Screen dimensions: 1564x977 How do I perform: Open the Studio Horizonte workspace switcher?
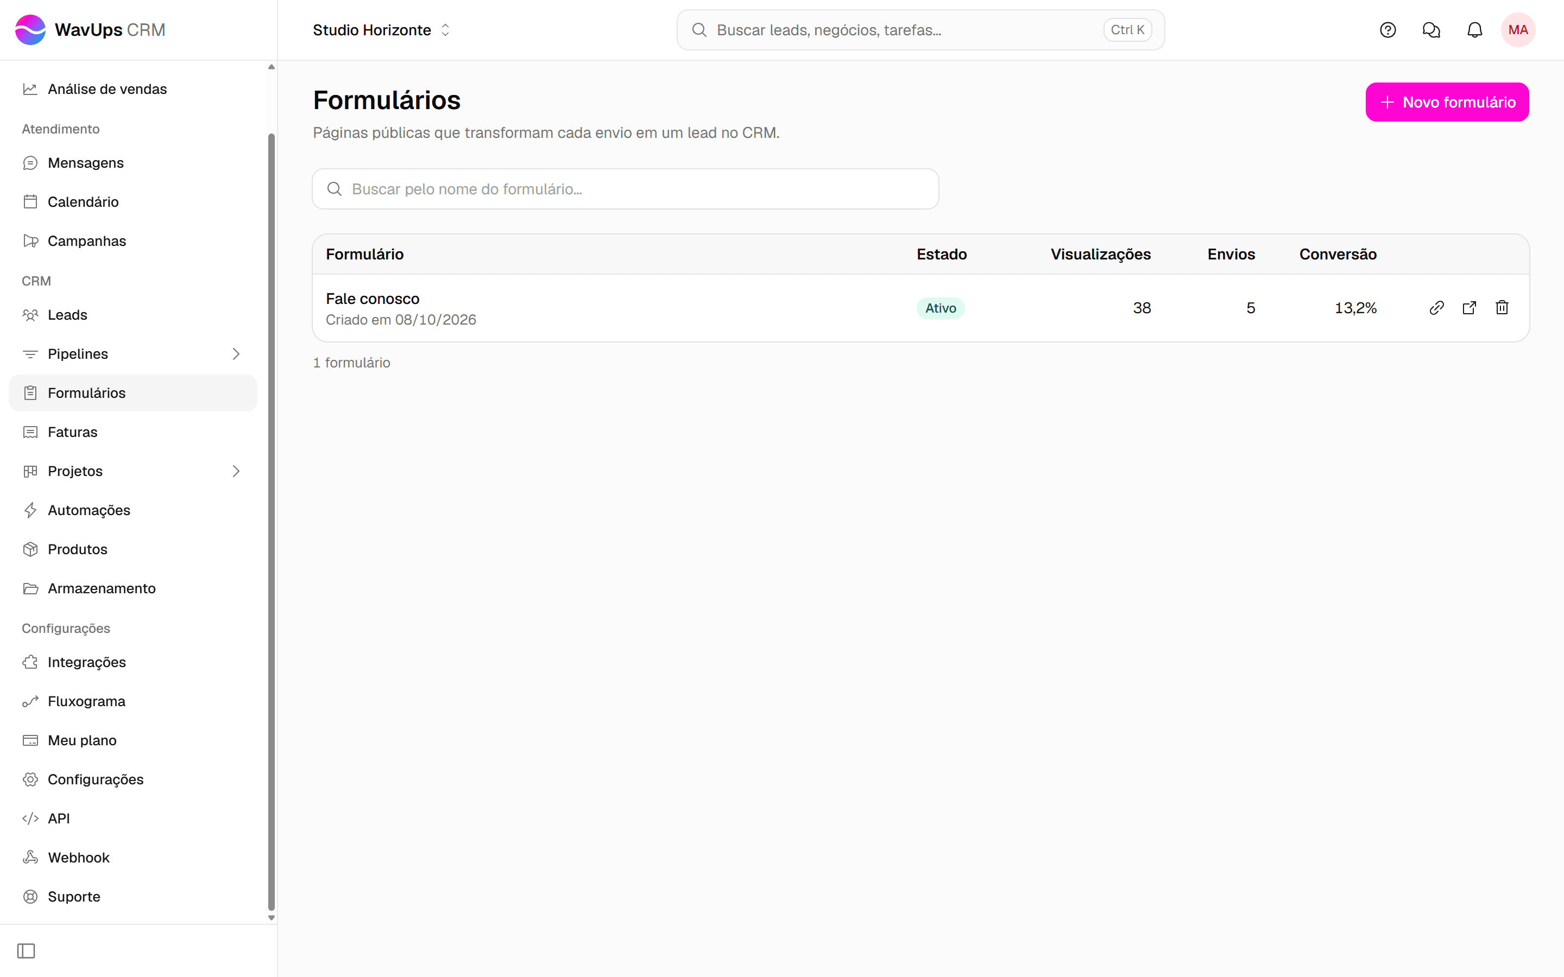point(381,30)
